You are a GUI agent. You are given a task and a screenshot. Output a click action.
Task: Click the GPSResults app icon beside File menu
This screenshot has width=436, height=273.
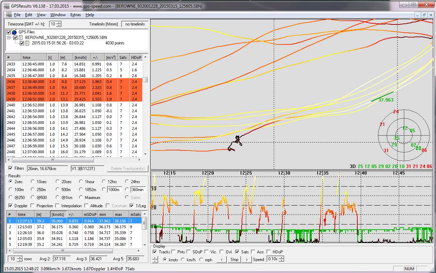[8, 15]
